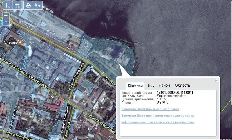Click Замовити Витяг про нормативну грошову оцінку
Image resolution: width=232 pixels, height=140 pixels.
tap(158, 116)
